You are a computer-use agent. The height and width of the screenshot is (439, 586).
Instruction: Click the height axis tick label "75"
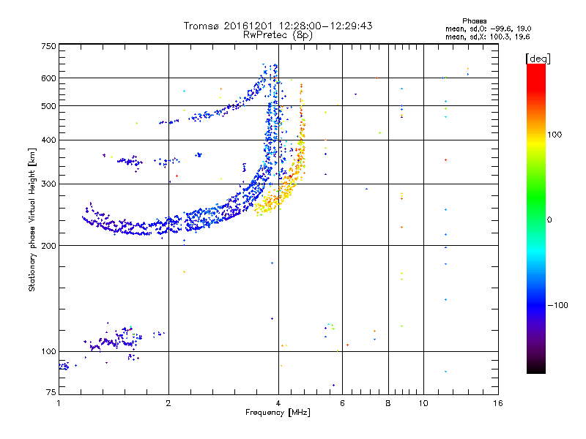tap(51, 392)
